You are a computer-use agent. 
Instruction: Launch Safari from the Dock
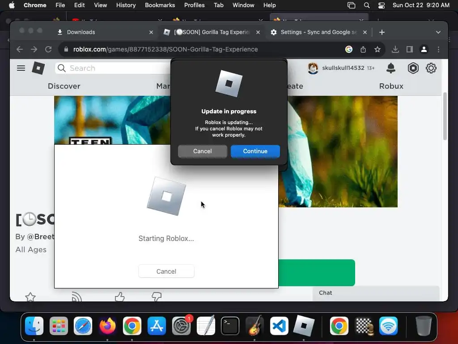coord(83,326)
